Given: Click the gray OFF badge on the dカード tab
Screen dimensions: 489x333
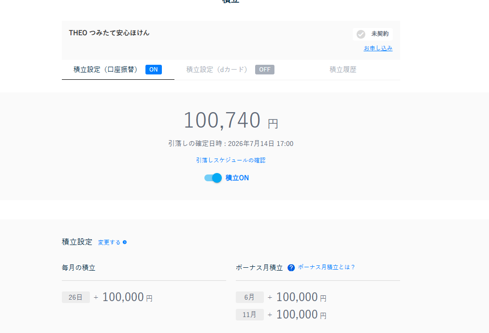Looking at the screenshot, I should pyautogui.click(x=265, y=70).
